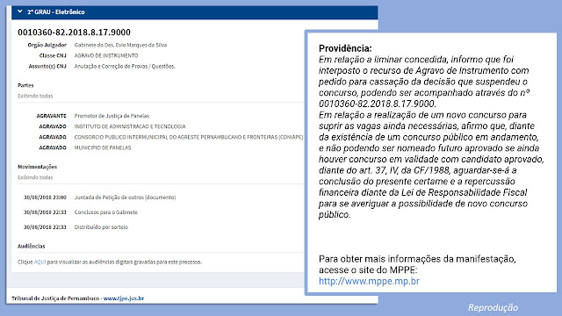This screenshot has width=562, height=316.
Task: Click 'Orgão Julgador' label
Action: pyautogui.click(x=47, y=45)
